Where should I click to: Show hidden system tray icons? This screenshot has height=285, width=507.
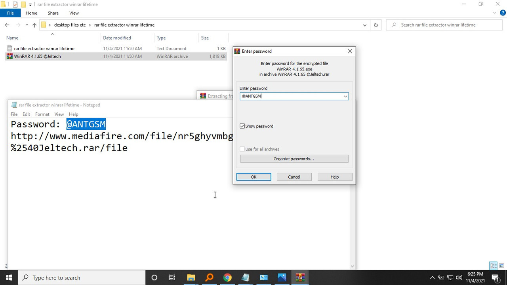pyautogui.click(x=432, y=277)
